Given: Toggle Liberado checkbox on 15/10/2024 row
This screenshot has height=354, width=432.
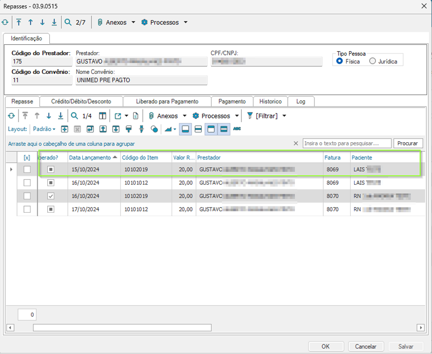Looking at the screenshot, I should [x=51, y=169].
